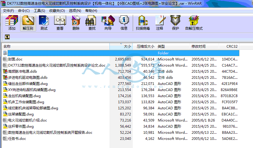Click the Folder type label in first row
Screen dimensions: 253x148
point(163,53)
